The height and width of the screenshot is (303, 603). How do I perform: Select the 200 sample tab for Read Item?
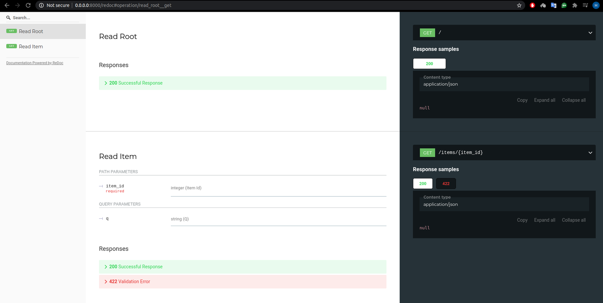point(423,183)
